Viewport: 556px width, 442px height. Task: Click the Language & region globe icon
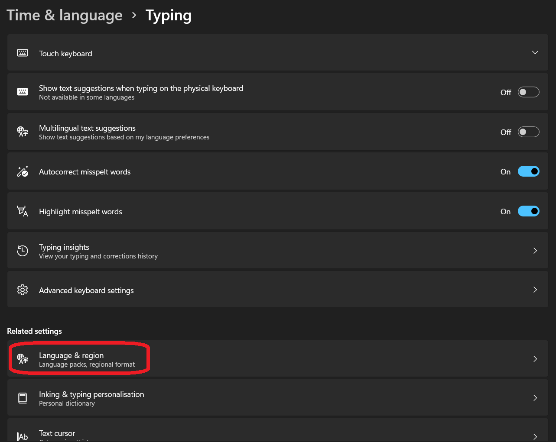(x=23, y=359)
